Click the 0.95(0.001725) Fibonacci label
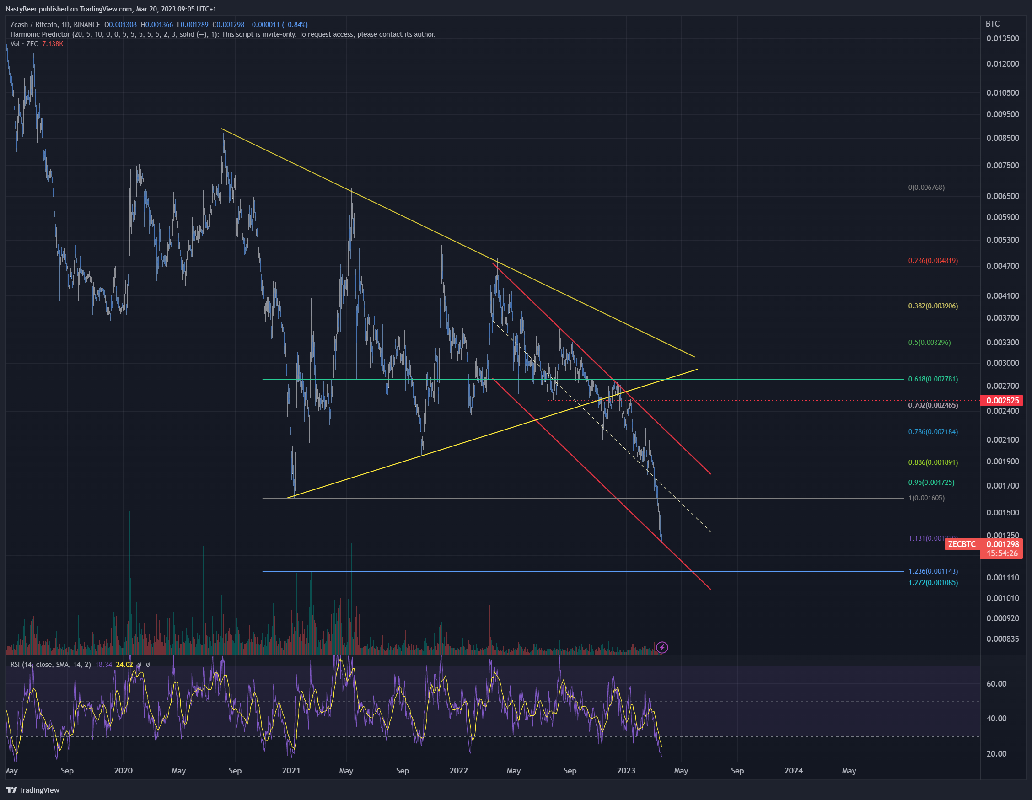The width and height of the screenshot is (1032, 800). [931, 483]
